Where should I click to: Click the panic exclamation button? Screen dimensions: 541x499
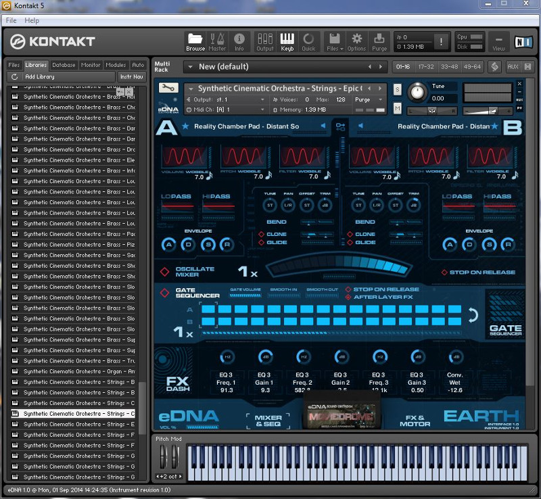point(441,42)
